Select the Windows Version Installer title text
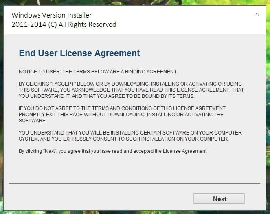The width and height of the screenshot is (270, 214). pos(52,15)
